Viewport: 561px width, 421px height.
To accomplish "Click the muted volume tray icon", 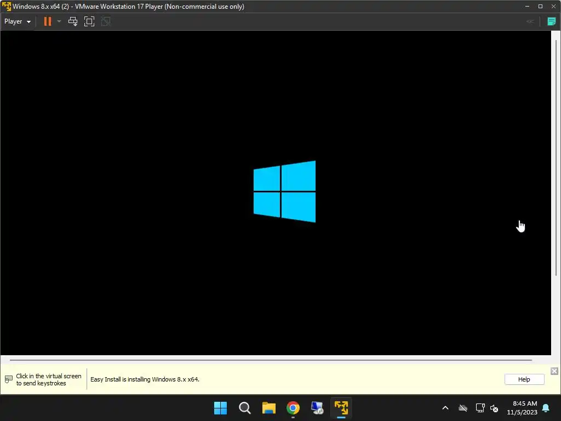I will click(x=494, y=408).
